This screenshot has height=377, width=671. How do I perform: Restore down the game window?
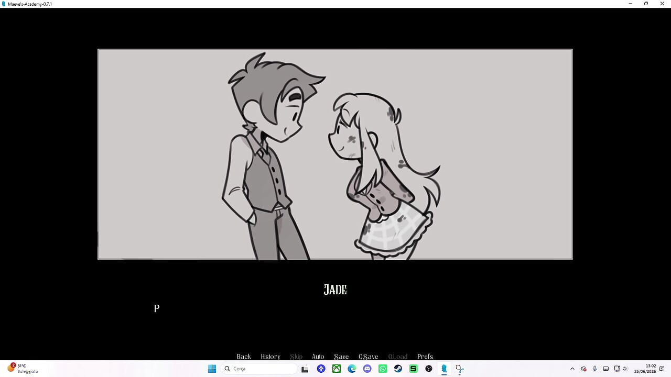pos(646,4)
